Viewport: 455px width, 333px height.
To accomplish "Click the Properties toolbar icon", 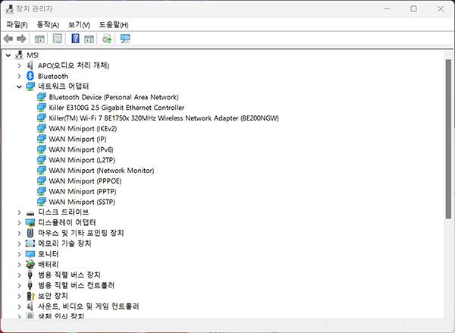I will 57,39.
